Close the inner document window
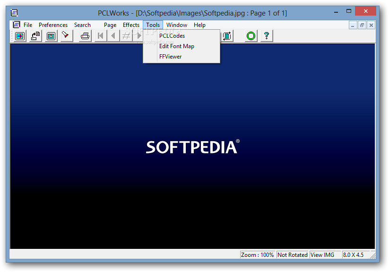 pos(371,25)
